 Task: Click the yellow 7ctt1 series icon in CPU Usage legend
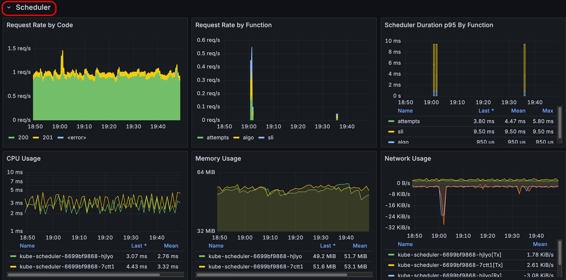[13, 267]
